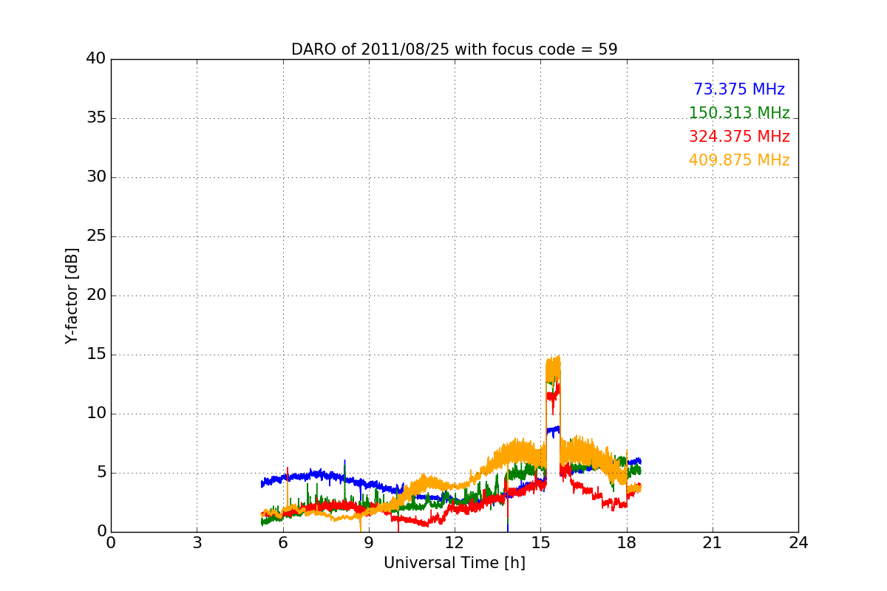Select the red 324.375 MHz legend label
The image size is (887, 591).
tap(739, 137)
